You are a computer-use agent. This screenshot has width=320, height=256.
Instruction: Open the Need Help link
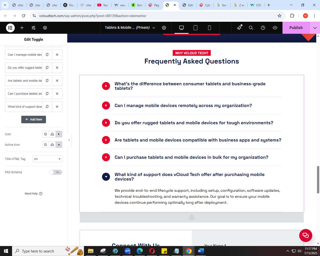(x=33, y=193)
